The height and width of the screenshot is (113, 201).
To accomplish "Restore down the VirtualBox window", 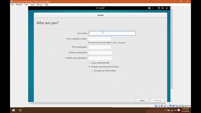I will coord(181,2).
